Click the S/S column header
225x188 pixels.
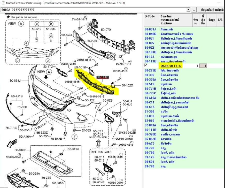pyautogui.click(x=220, y=19)
